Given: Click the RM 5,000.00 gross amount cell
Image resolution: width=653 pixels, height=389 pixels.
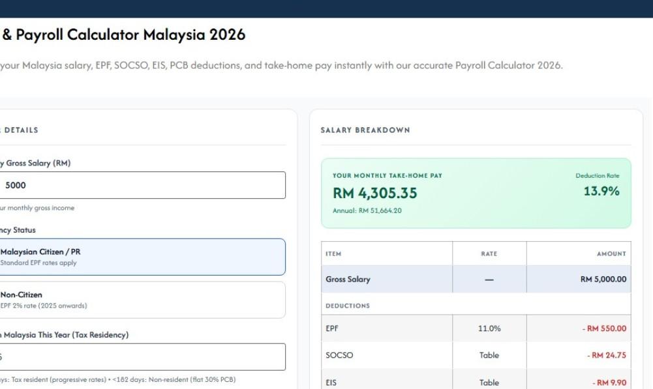Looking at the screenshot, I should (603, 279).
